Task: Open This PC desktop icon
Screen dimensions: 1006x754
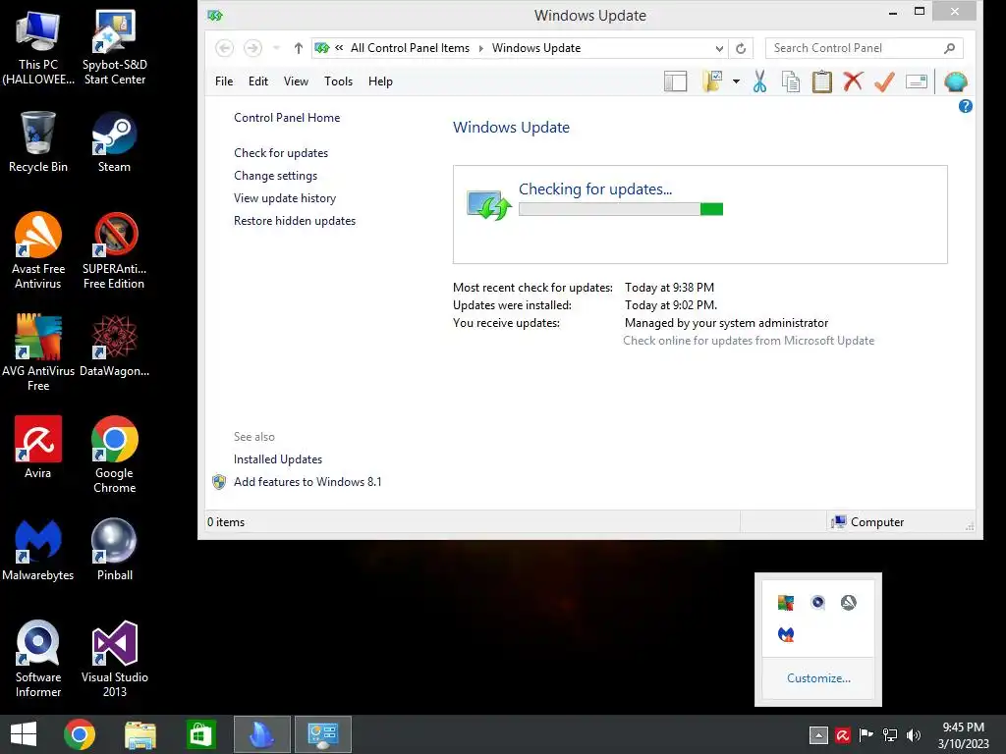Action: 38,46
